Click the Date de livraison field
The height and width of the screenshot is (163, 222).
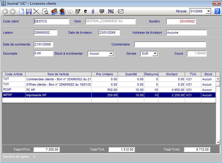[109, 33]
